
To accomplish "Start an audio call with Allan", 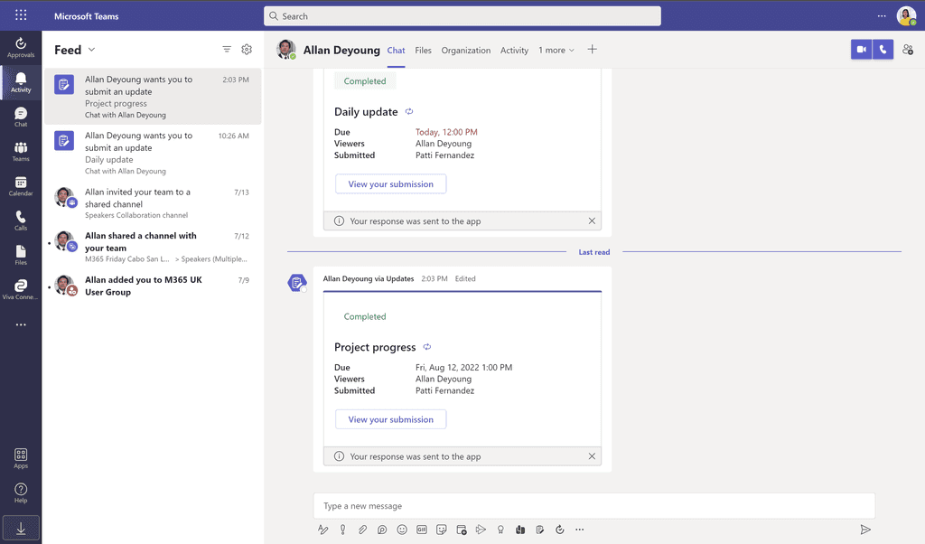I will coord(883,50).
